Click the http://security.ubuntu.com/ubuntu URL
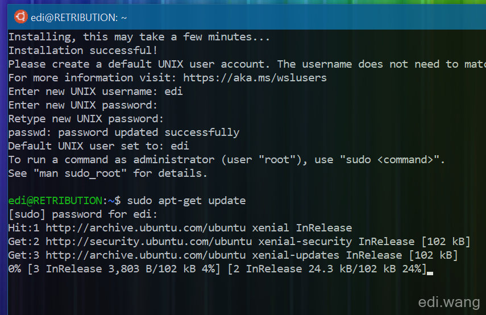The image size is (486, 315). click(149, 242)
